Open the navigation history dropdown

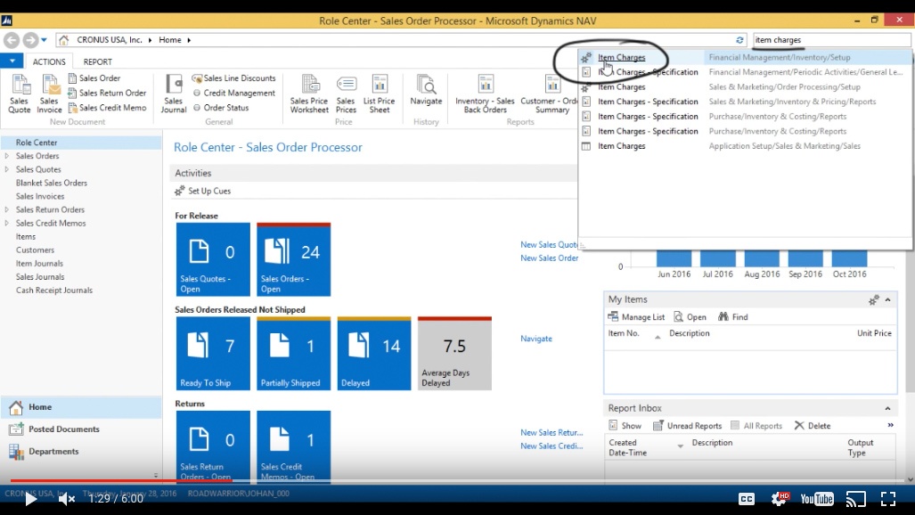click(44, 40)
